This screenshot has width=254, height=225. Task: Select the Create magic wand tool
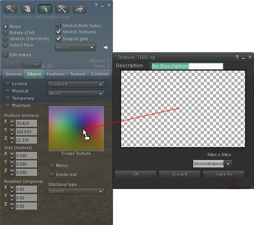(62, 9)
